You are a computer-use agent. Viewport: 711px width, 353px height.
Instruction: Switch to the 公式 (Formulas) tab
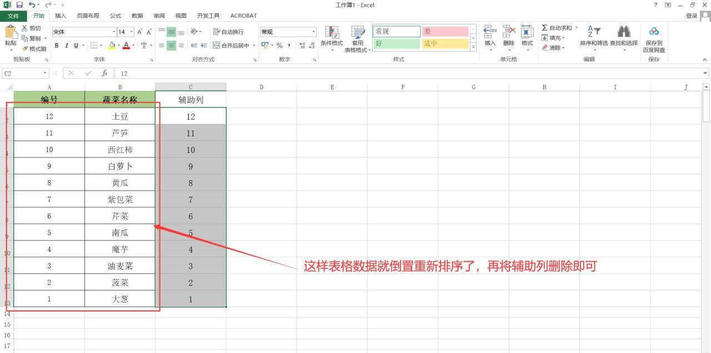point(116,16)
